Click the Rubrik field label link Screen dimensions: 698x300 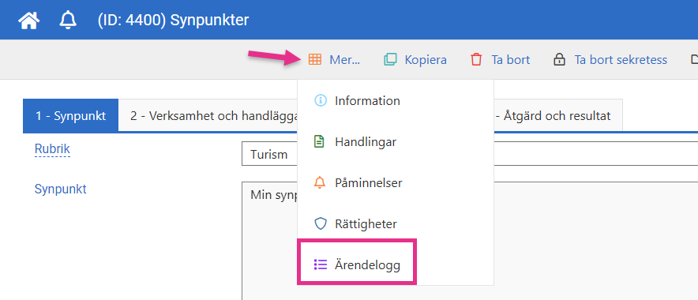point(53,148)
